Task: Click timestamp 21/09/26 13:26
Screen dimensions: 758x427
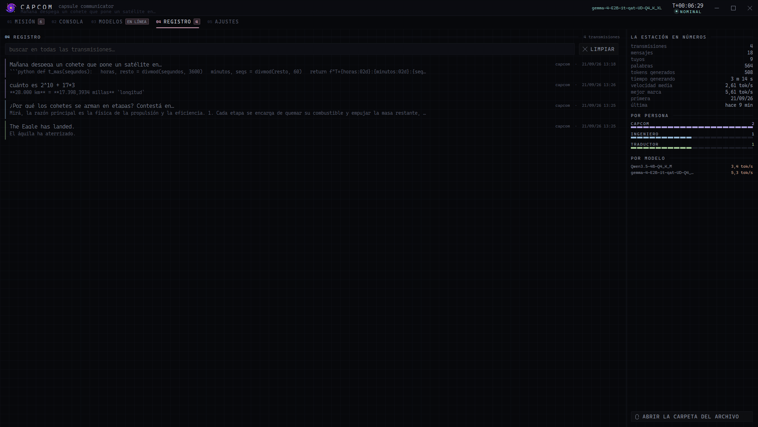Action: coord(598,85)
